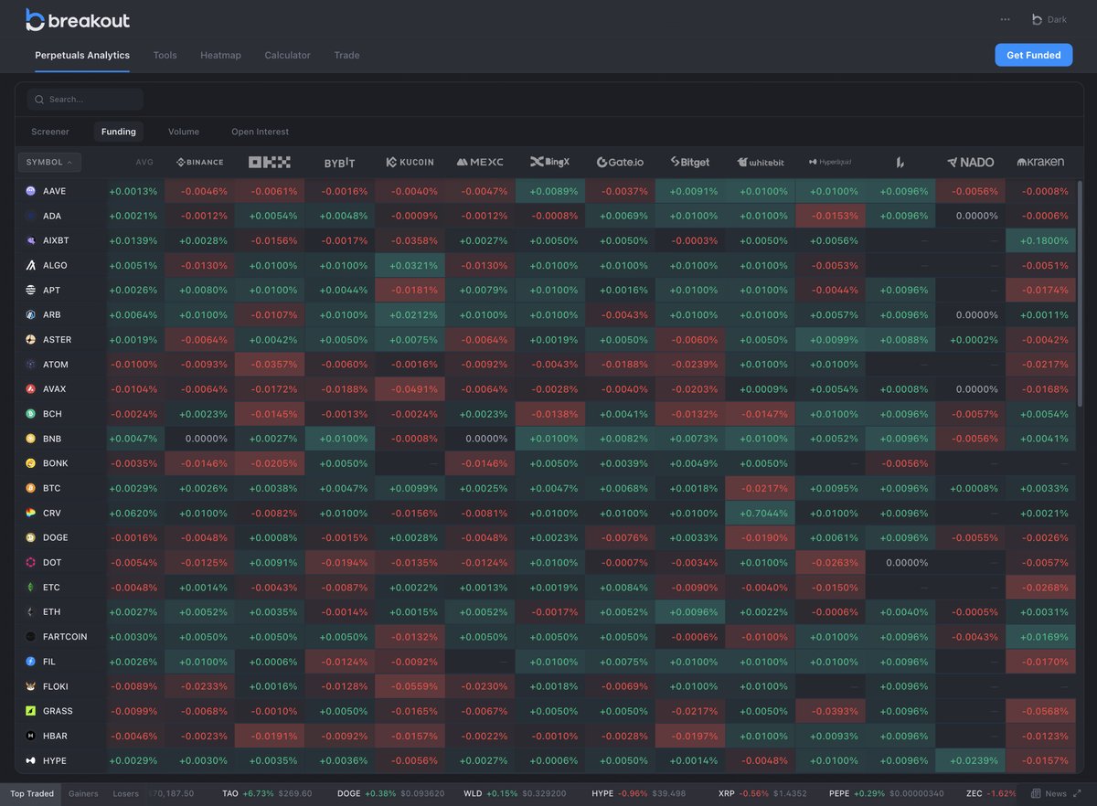This screenshot has height=806, width=1097.
Task: Switch to the Screener tab
Action: 50,132
